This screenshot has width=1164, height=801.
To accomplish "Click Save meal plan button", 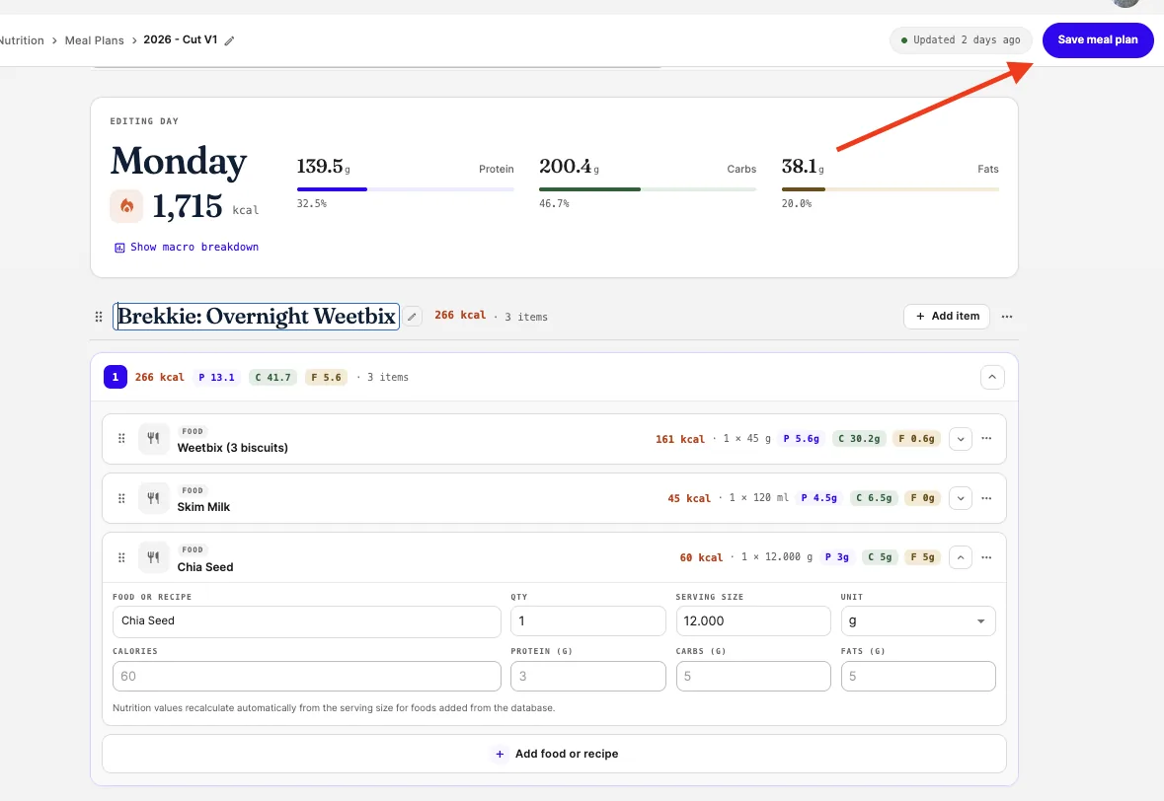I will (x=1098, y=40).
